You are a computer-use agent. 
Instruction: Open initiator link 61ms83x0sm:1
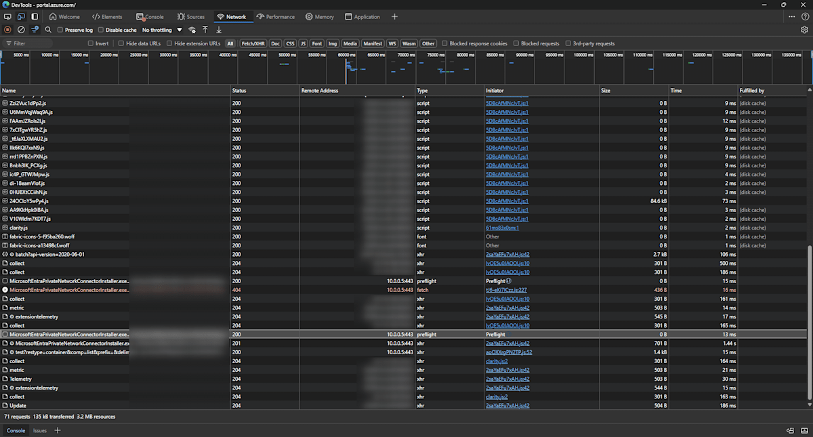(x=502, y=228)
